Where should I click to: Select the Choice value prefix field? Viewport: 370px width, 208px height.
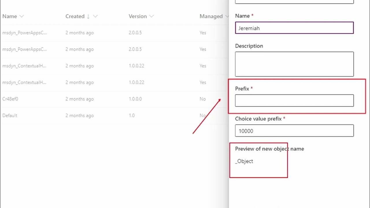[x=294, y=131]
